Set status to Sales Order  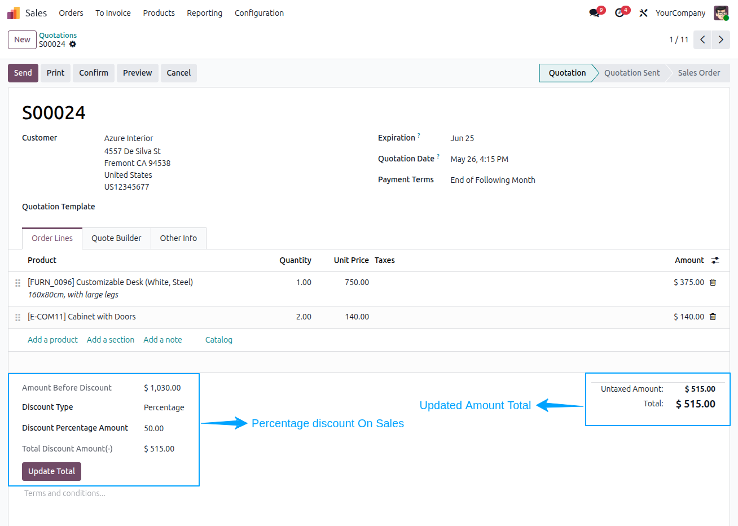[x=699, y=73]
